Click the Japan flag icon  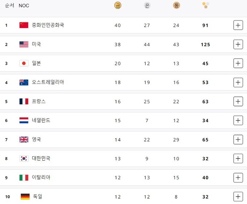pos(24,64)
